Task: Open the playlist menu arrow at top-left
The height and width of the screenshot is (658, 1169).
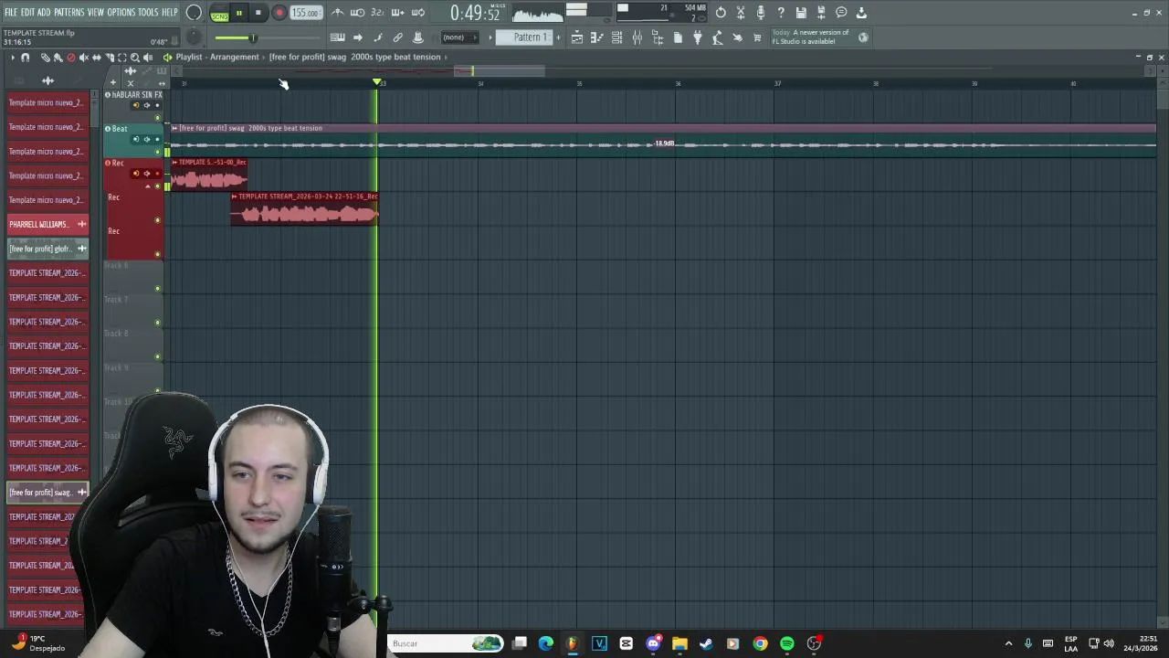Action: (13, 58)
